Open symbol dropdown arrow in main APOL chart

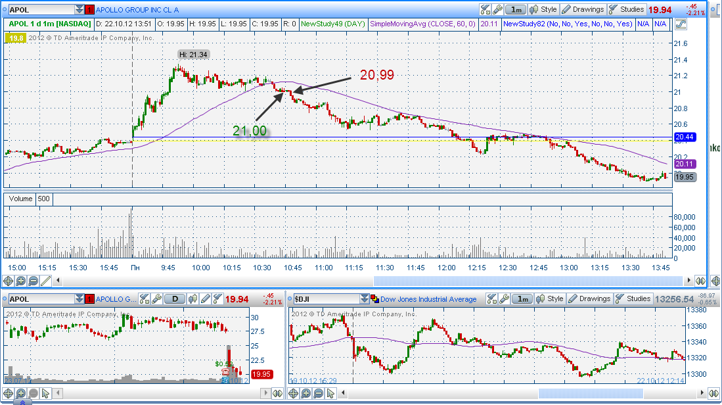(x=79, y=10)
